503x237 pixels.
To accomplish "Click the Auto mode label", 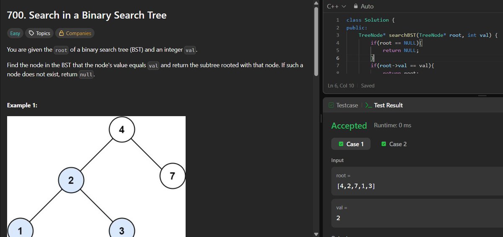I will point(367,6).
